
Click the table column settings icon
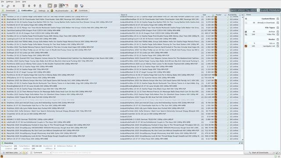(x=242, y=15)
